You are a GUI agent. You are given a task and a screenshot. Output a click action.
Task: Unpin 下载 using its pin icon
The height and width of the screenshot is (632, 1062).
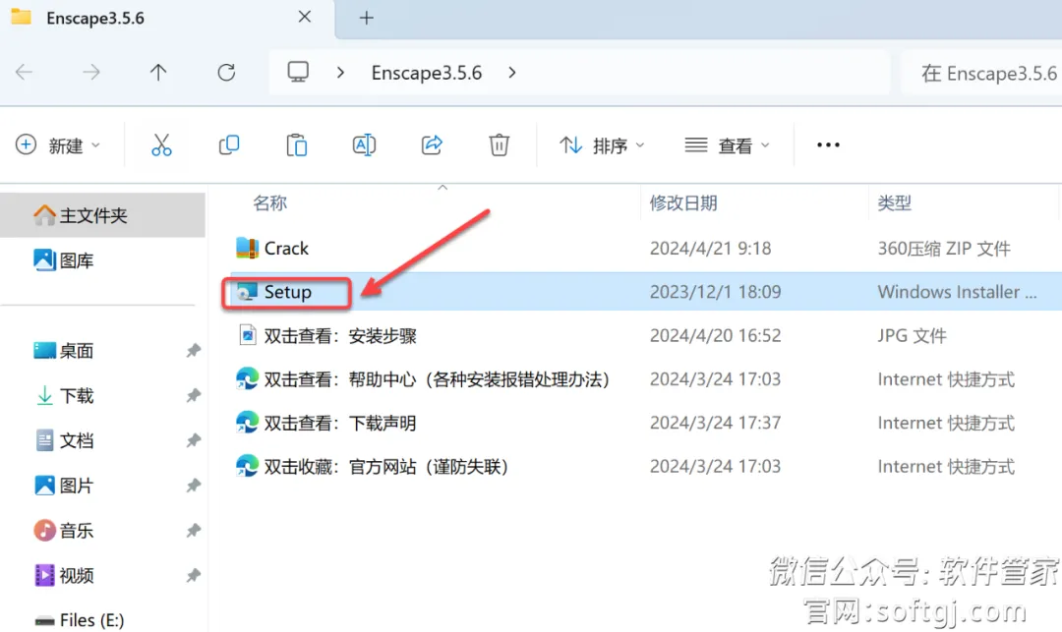[x=194, y=395]
